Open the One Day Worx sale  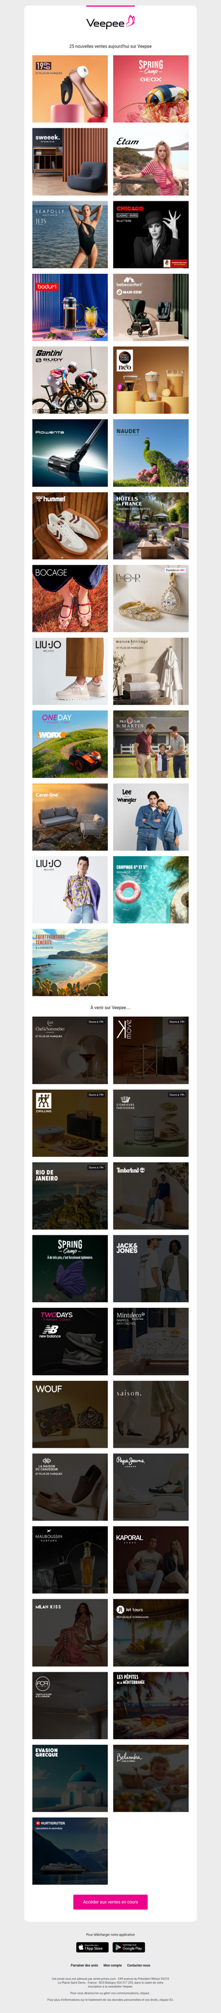pos(70,744)
